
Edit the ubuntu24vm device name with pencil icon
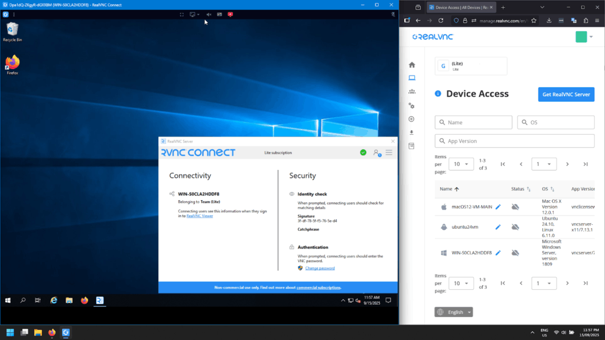[x=498, y=227]
